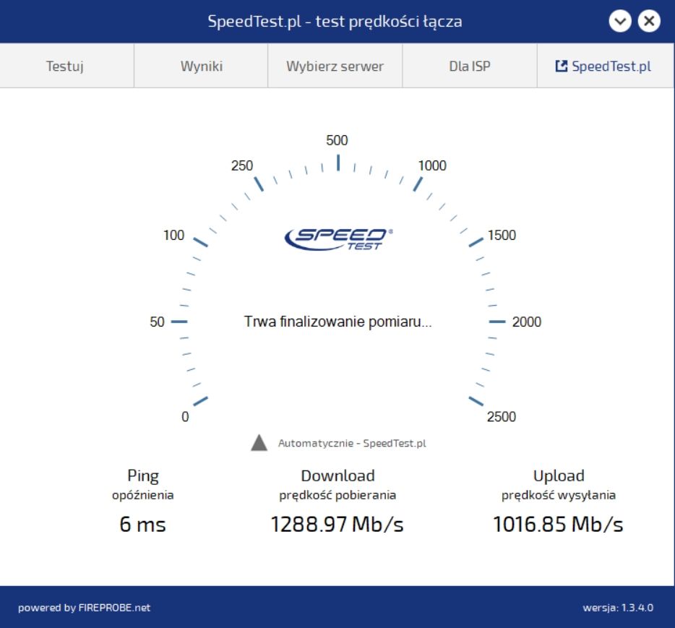This screenshot has width=675, height=628.
Task: Click the 6 ms ping value
Action: (x=142, y=524)
